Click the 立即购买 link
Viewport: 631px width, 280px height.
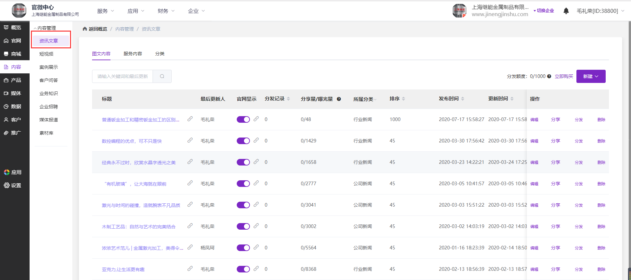click(x=564, y=76)
